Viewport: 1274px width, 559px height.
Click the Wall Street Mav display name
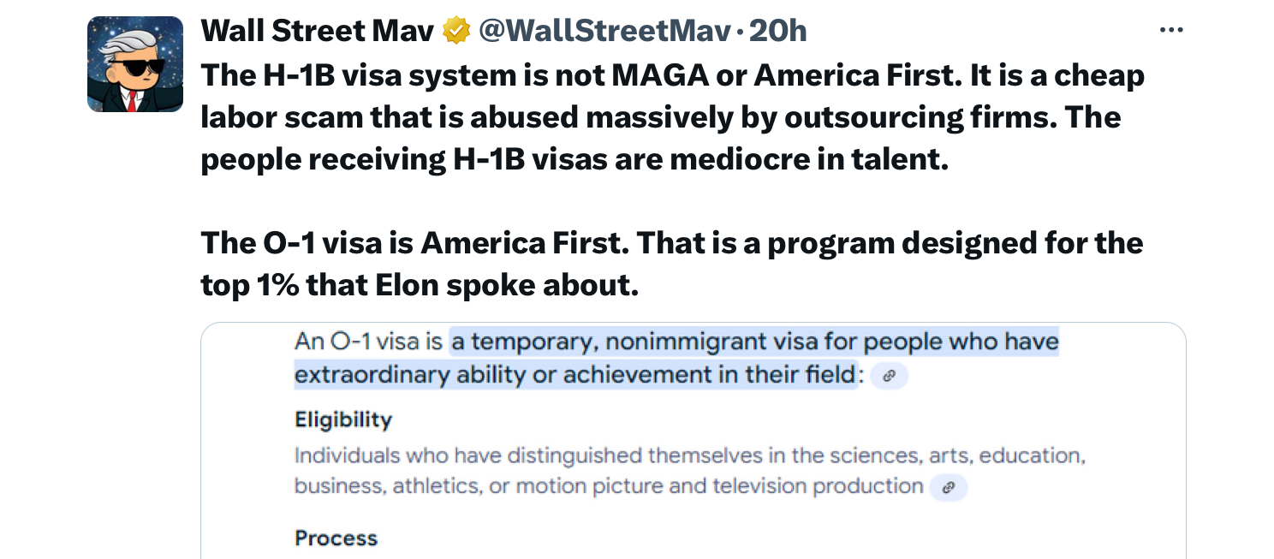[318, 33]
